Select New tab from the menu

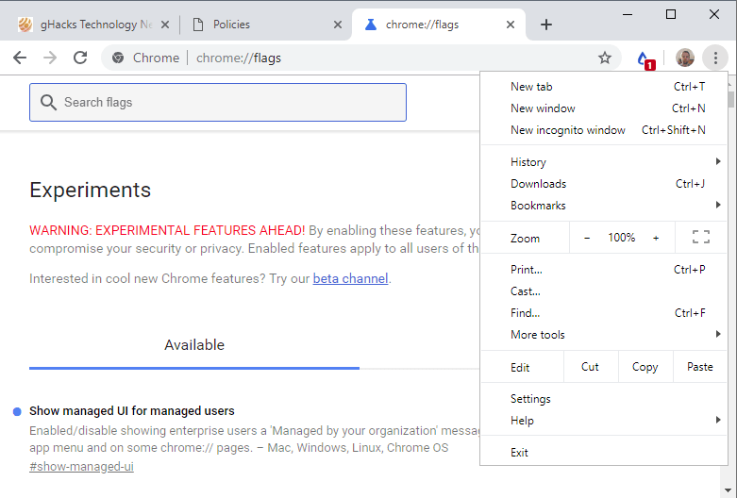[x=604, y=87]
